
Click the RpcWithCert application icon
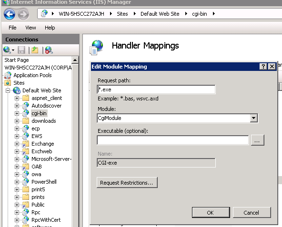pyautogui.click(x=26, y=220)
